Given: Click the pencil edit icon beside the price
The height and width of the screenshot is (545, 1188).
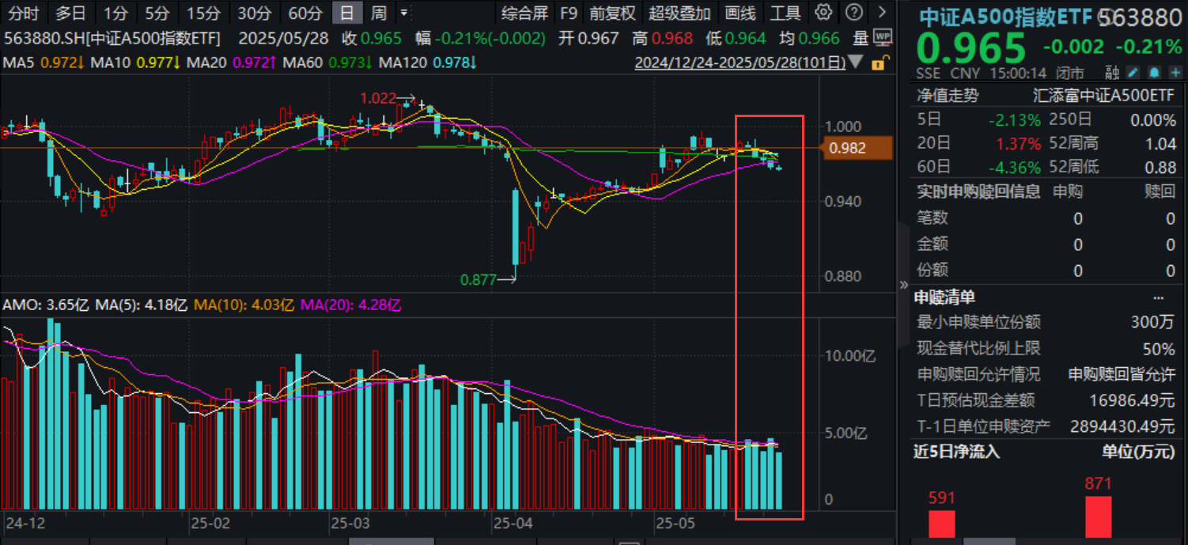Looking at the screenshot, I should 1133,72.
